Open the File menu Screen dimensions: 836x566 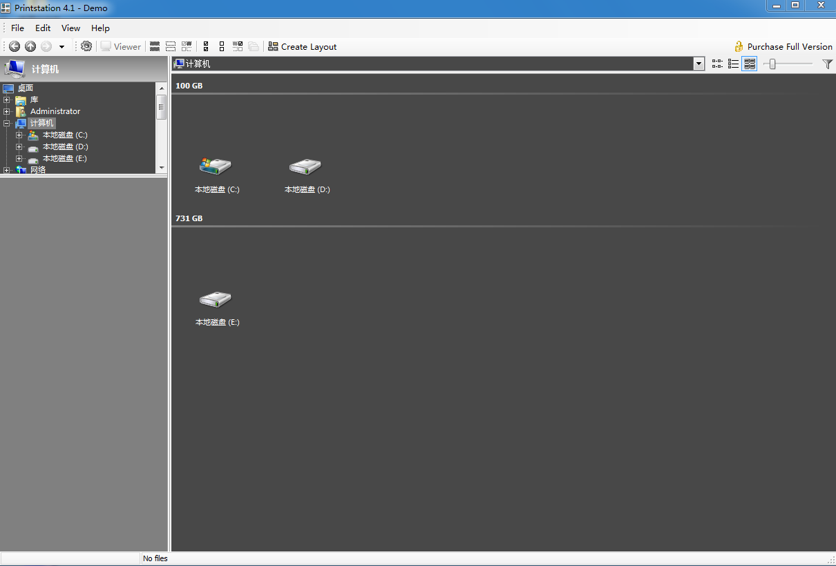click(17, 28)
